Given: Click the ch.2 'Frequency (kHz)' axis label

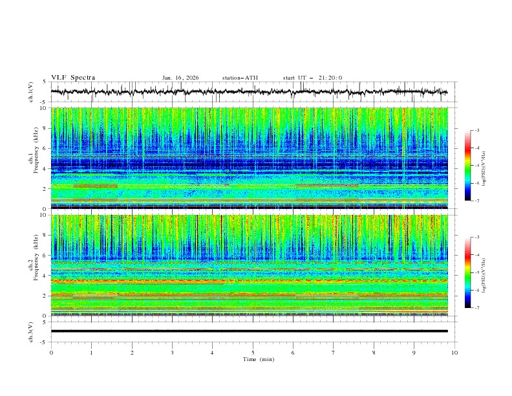Looking at the screenshot, I should pos(36,258).
